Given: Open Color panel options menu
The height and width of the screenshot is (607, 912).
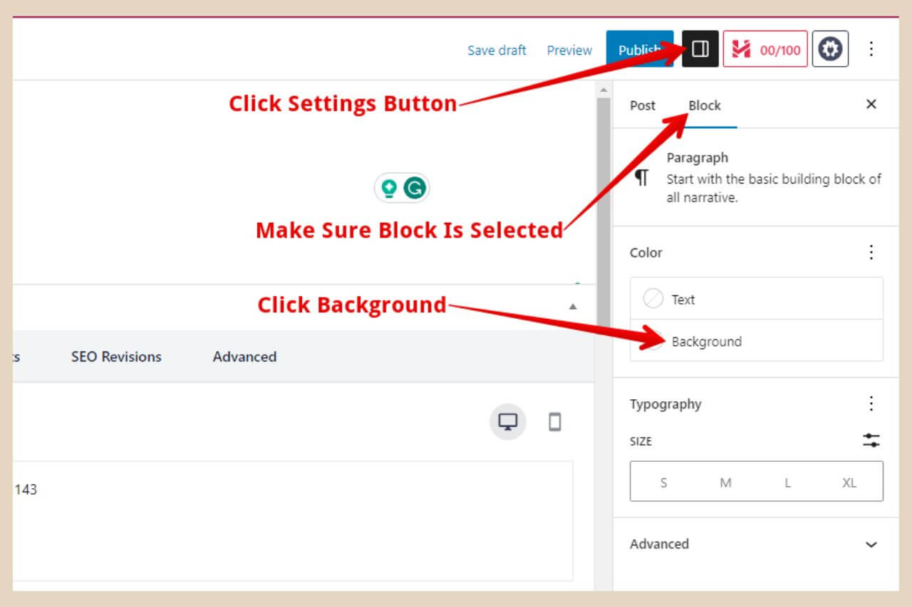Looking at the screenshot, I should pos(871,252).
